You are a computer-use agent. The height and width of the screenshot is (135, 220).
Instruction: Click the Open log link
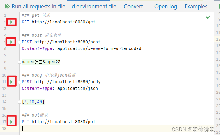coord(166,6)
